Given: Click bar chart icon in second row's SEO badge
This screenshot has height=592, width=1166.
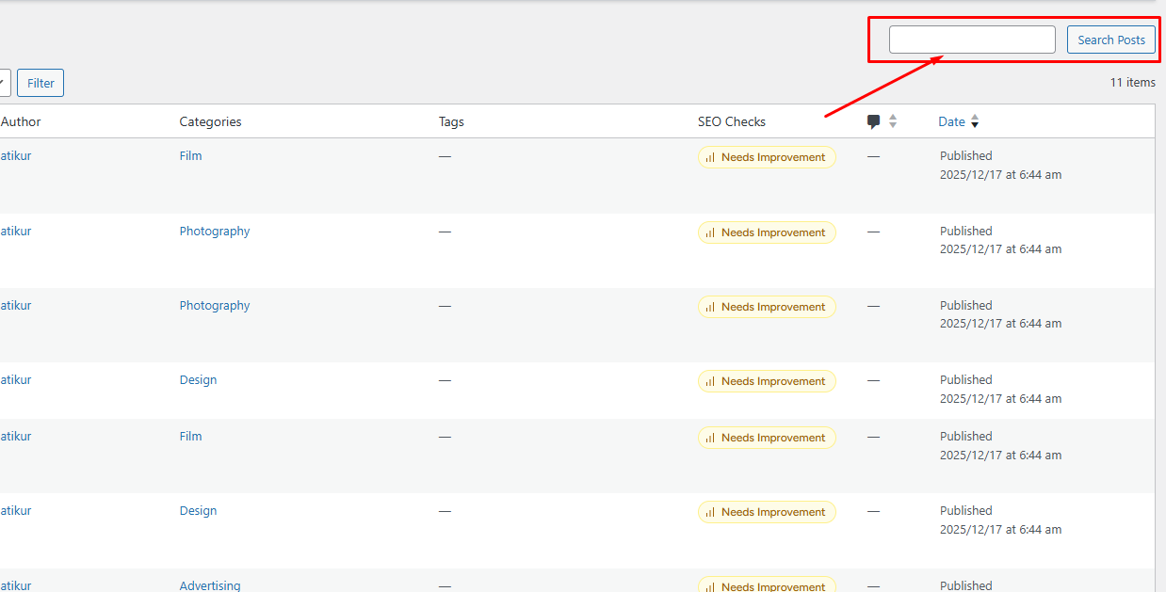Looking at the screenshot, I should (x=710, y=232).
